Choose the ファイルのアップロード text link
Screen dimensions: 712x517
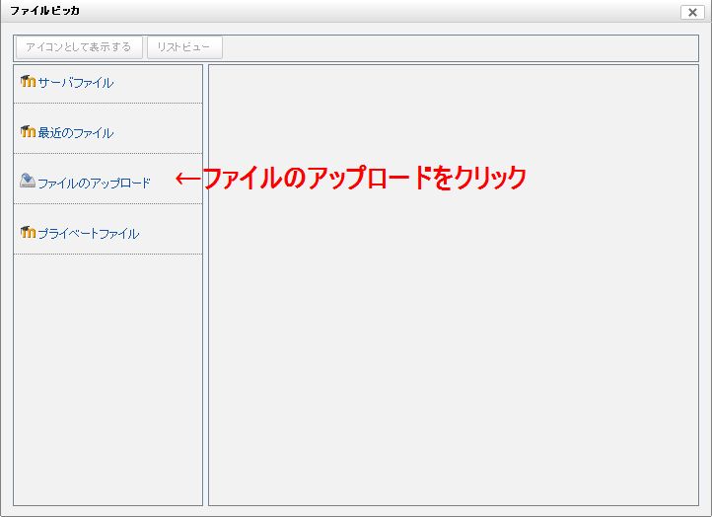point(94,184)
